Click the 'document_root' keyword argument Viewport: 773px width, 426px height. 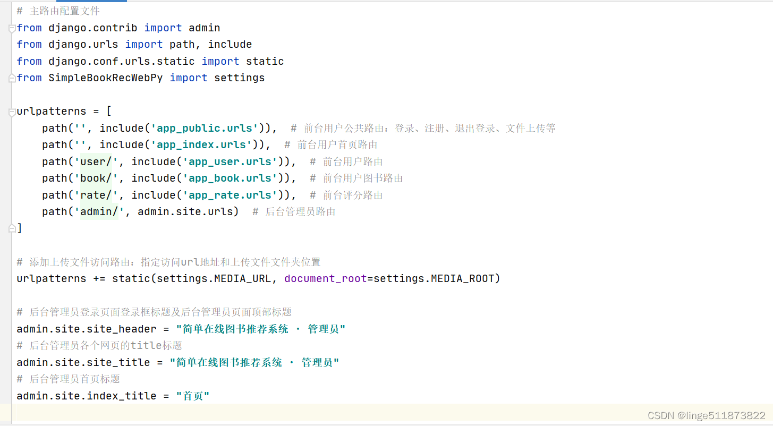[326, 278]
